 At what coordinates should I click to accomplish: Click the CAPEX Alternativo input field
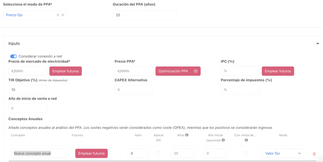[x=134, y=90]
